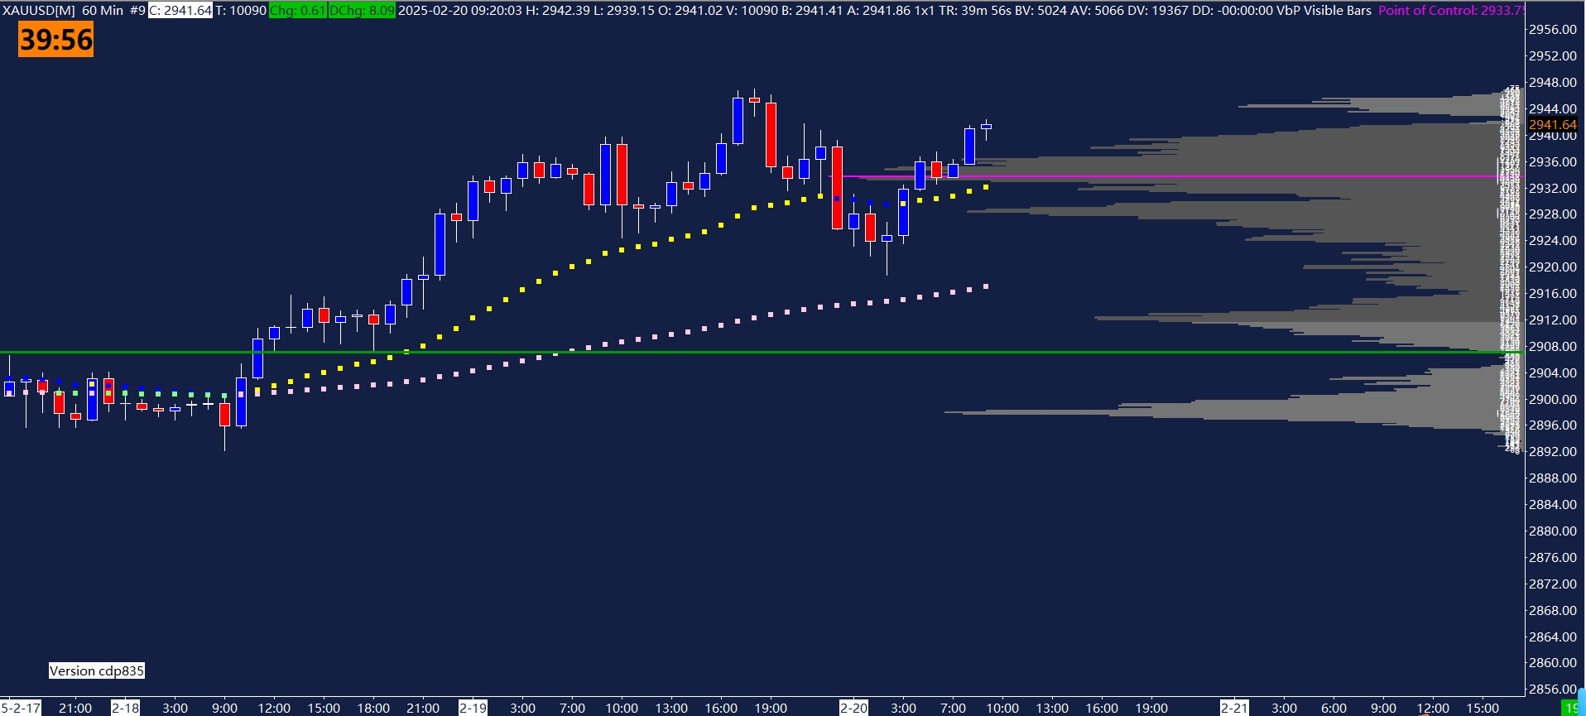This screenshot has width=1586, height=716.
Task: Click the 'TR: 39m 56s' time remaining
Action: click(x=974, y=11)
